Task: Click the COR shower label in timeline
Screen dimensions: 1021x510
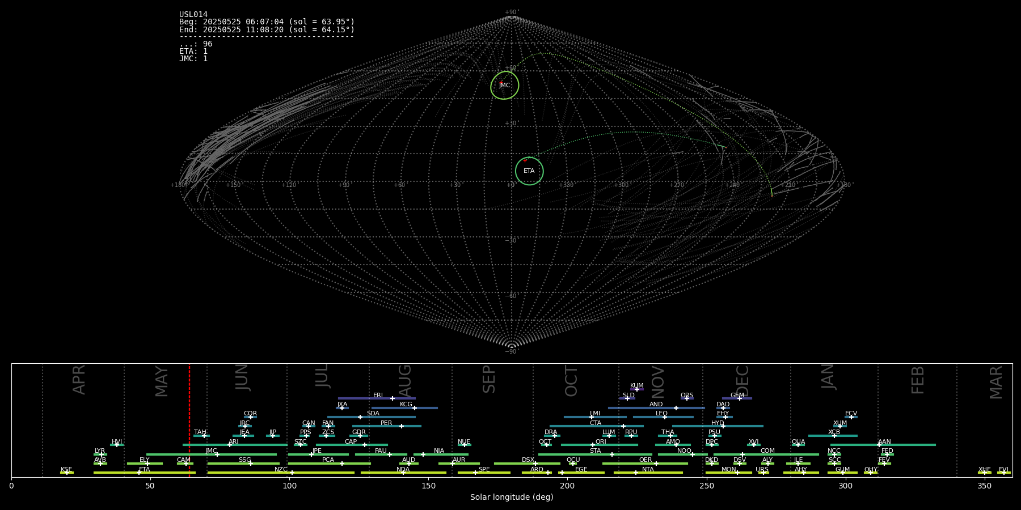Action: tap(250, 414)
